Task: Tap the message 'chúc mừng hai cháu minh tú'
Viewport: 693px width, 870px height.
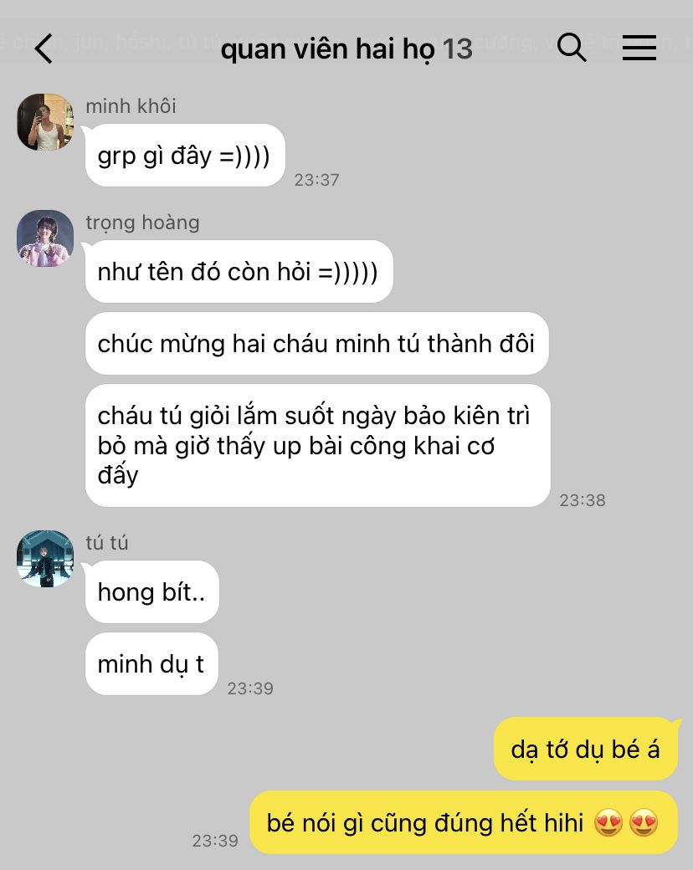Action: pos(317,344)
